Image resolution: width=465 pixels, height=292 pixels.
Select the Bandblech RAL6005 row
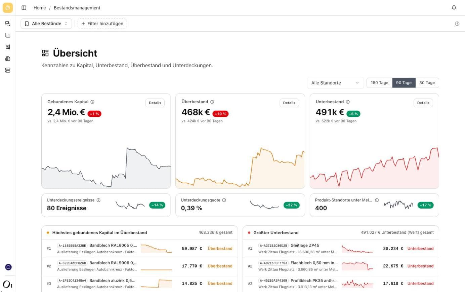[x=139, y=249]
